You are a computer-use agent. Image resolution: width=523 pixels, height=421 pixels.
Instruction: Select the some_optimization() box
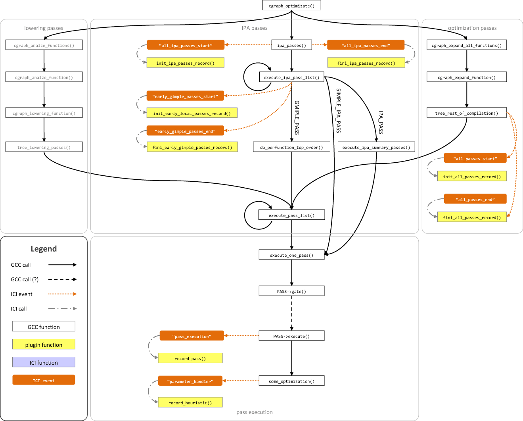tap(291, 381)
